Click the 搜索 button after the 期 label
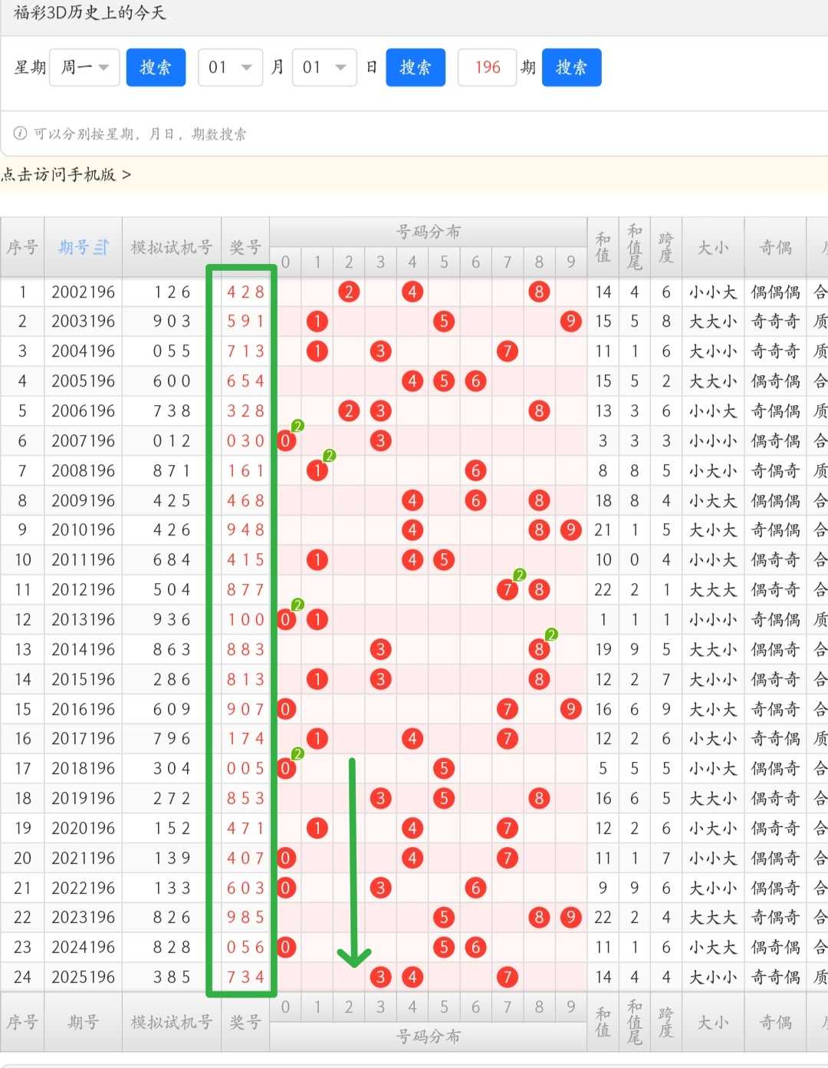828x1068 pixels. click(x=571, y=68)
